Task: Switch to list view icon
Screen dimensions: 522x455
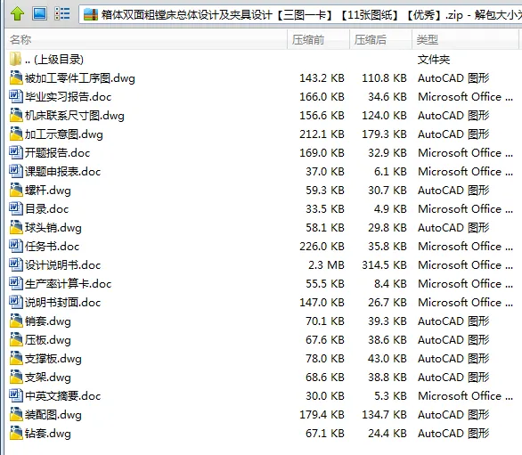Action: (x=62, y=13)
